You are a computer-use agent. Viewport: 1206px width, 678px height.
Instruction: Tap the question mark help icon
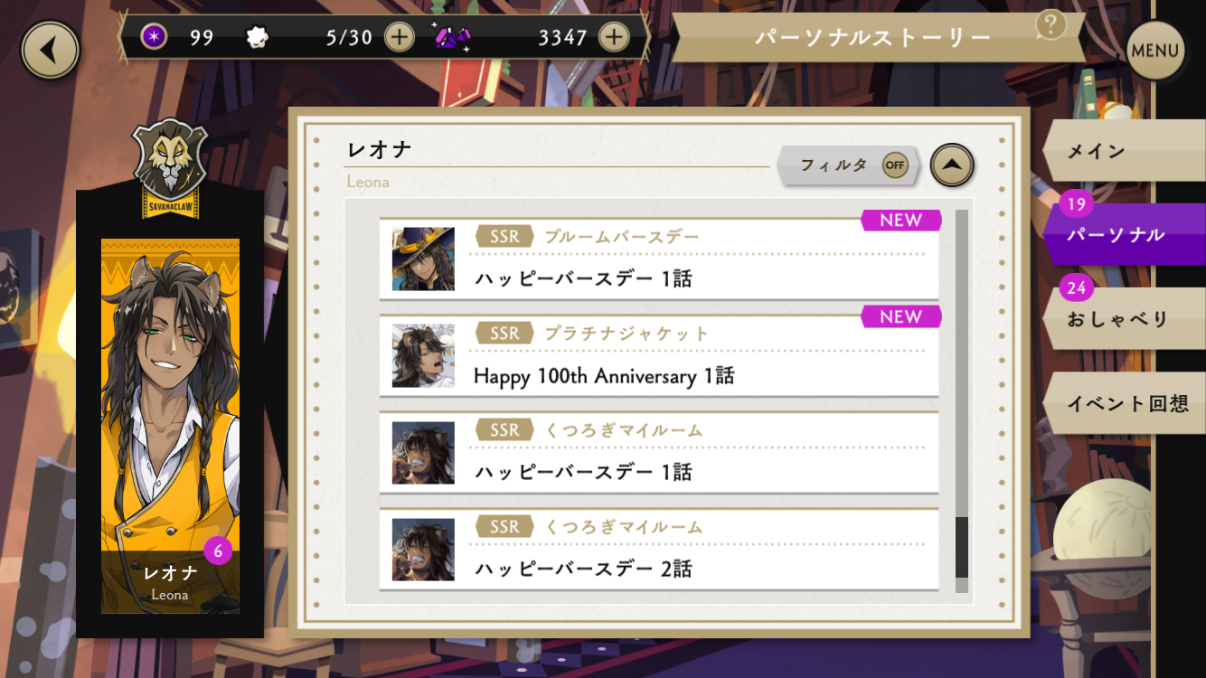pyautogui.click(x=1051, y=24)
